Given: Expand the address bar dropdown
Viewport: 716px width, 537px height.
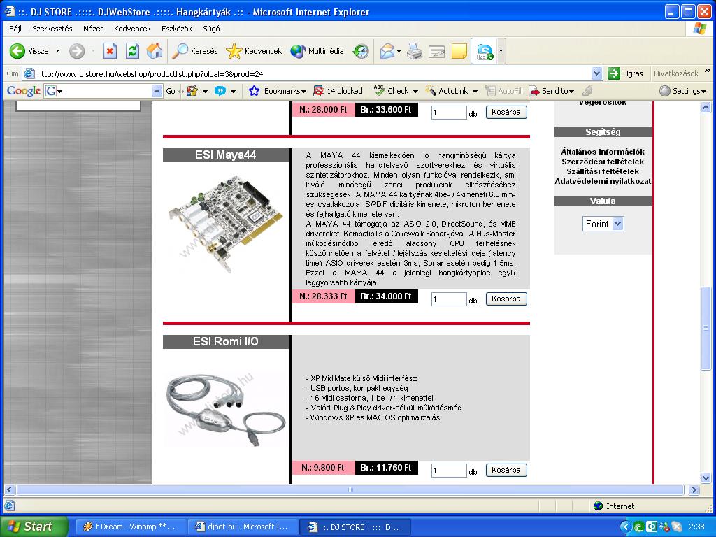Looking at the screenshot, I should pyautogui.click(x=596, y=73).
